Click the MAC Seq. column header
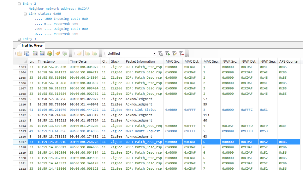The image size is (303, 170). click(211, 61)
